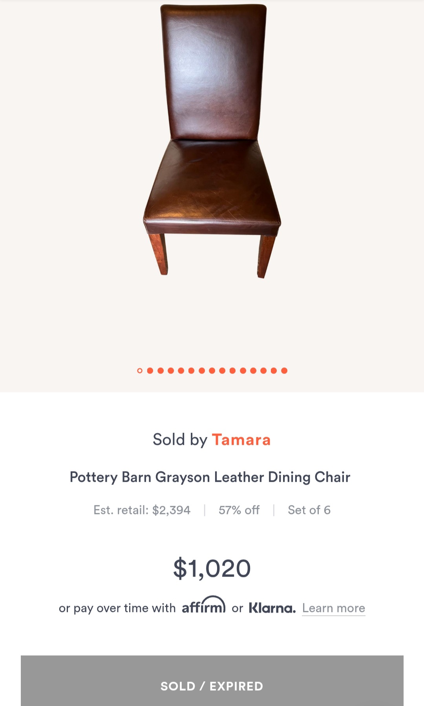Go to the ninth carousel dot
Screen dimensions: 424x706
click(222, 371)
